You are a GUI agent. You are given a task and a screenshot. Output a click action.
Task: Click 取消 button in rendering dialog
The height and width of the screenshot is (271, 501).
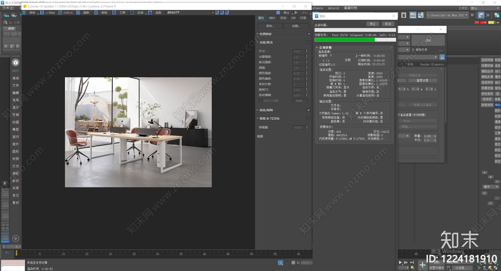point(388,24)
